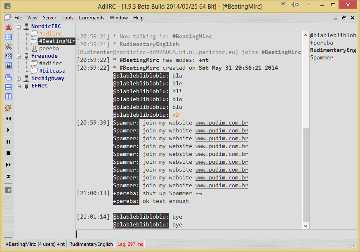Open the Server menu
The image size is (360, 252).
tap(49, 18)
